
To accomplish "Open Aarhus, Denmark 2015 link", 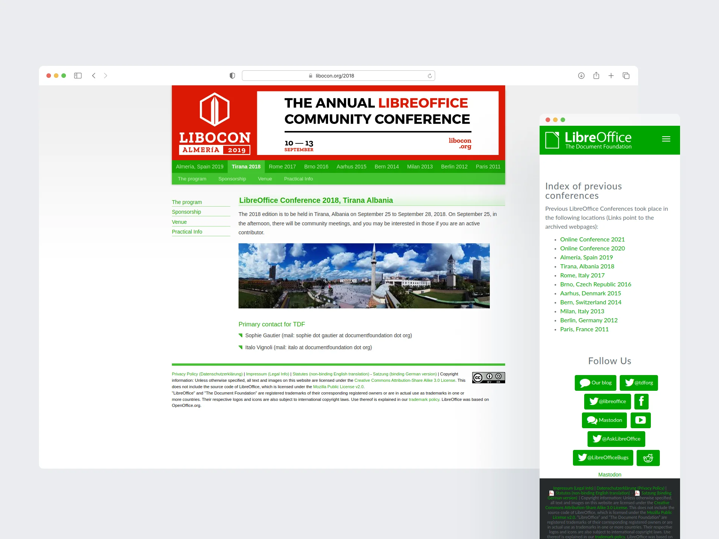I will point(591,293).
